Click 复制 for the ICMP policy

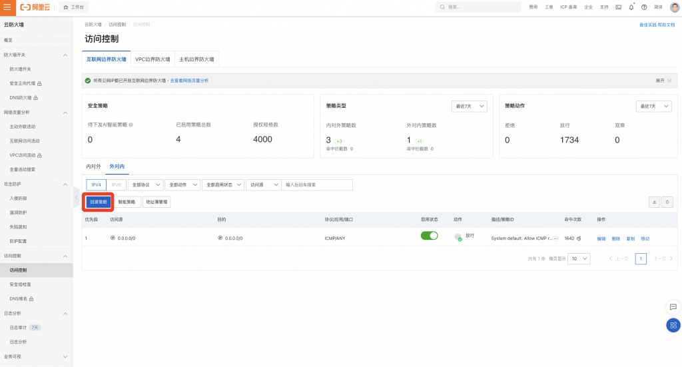[631, 238]
